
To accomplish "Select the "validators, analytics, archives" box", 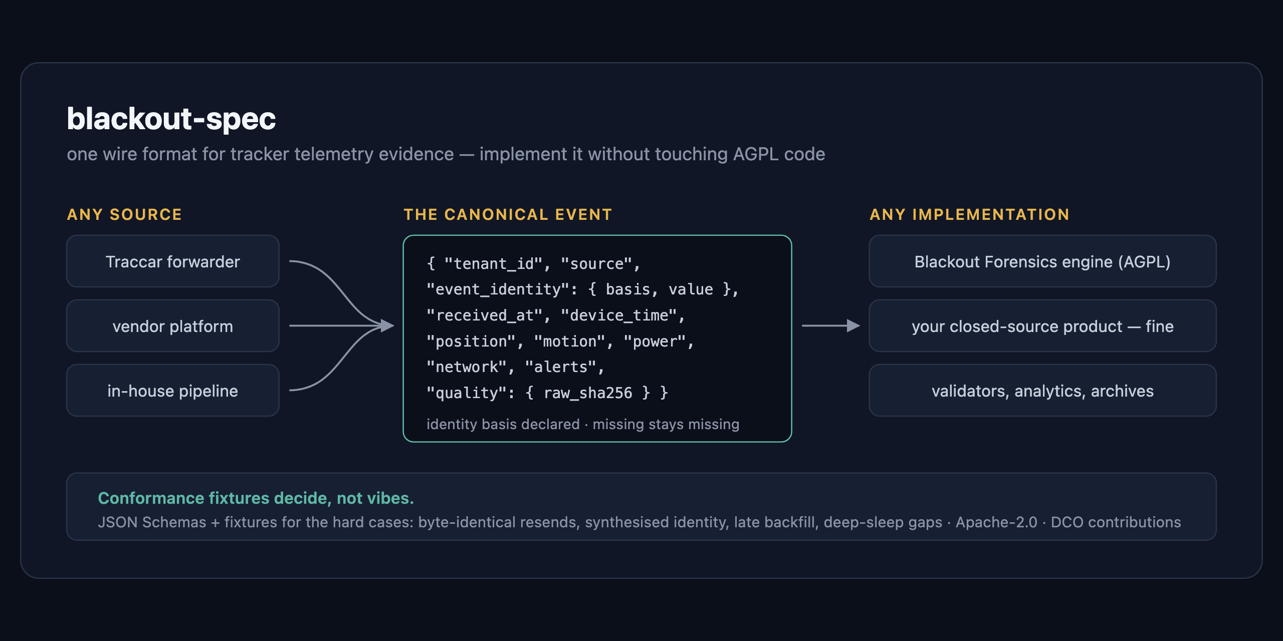I will [x=1042, y=391].
